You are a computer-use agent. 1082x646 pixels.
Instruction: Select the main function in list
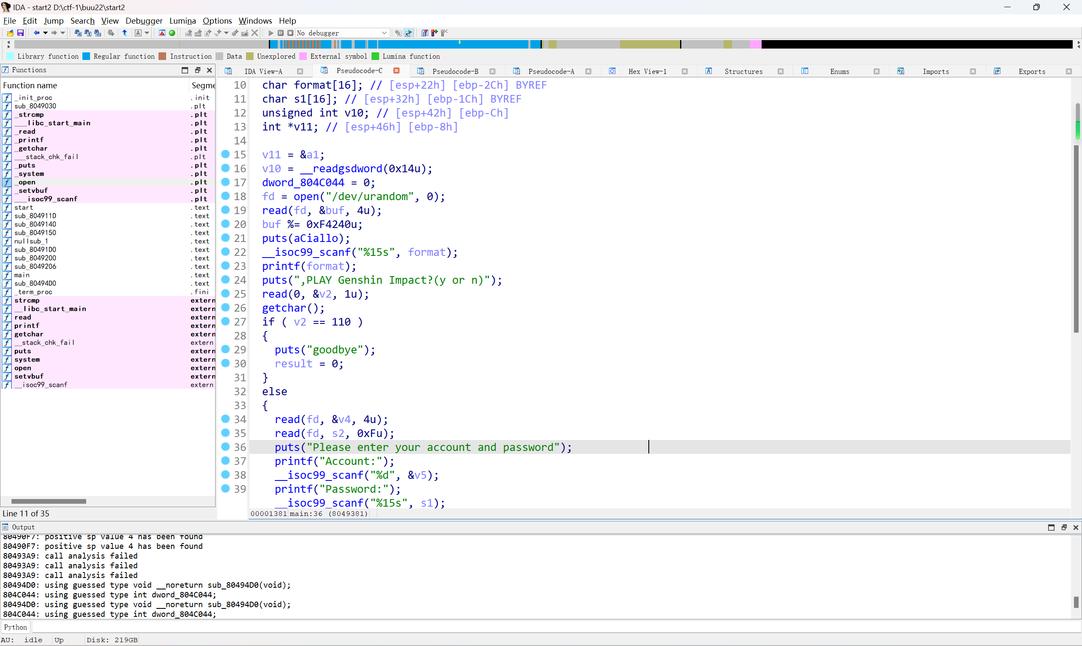[22, 275]
